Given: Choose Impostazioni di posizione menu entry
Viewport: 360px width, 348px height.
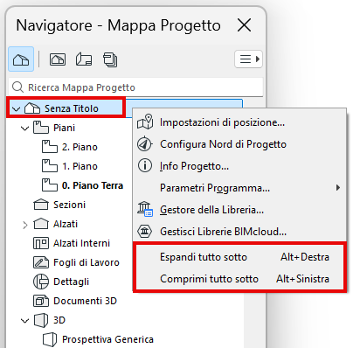Looking at the screenshot, I should point(239,122).
